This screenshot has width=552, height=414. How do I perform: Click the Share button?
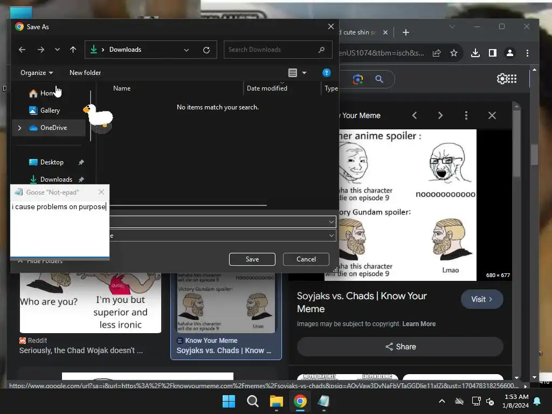401,347
